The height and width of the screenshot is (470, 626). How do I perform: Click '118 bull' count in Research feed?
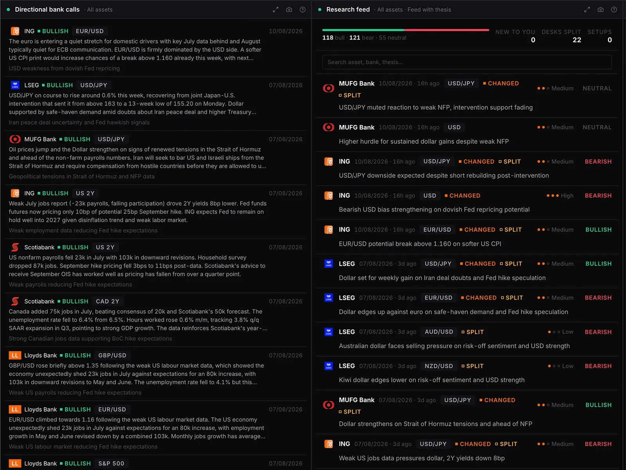point(333,38)
